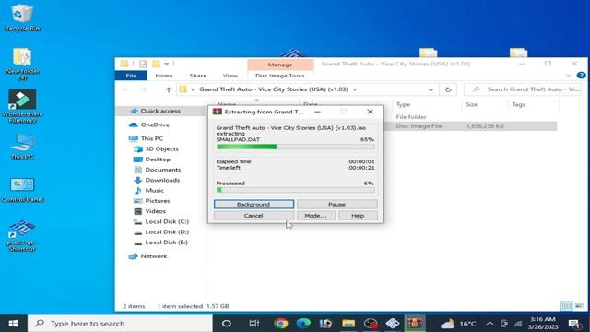Screen dimensions: 590x332
Task: Switch to WinRAR in the taskbar
Action: [x=415, y=324]
